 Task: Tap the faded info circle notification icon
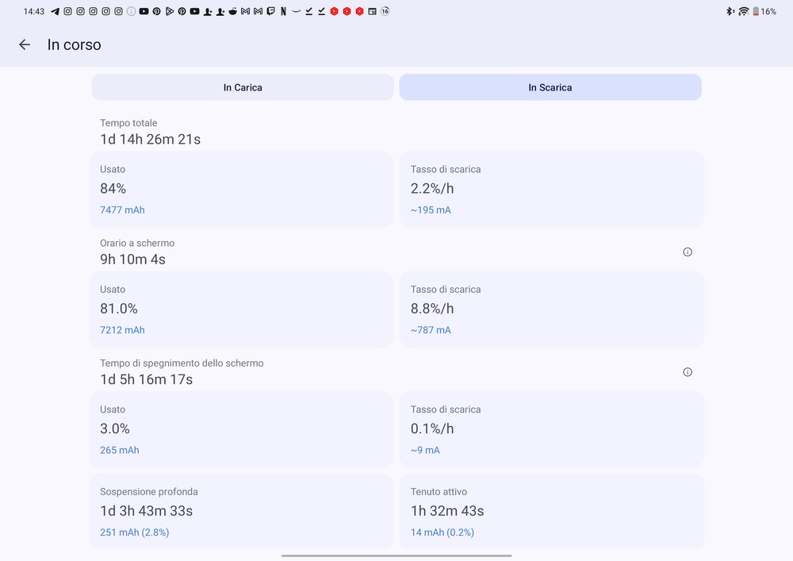tap(131, 11)
